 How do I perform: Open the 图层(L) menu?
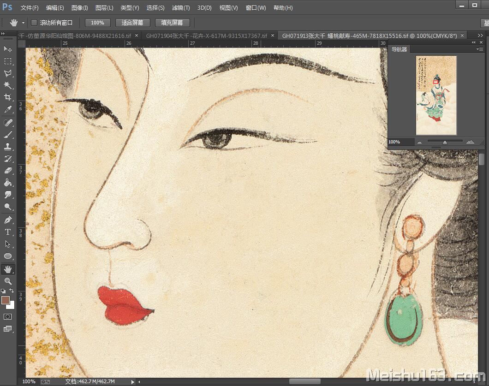point(104,8)
